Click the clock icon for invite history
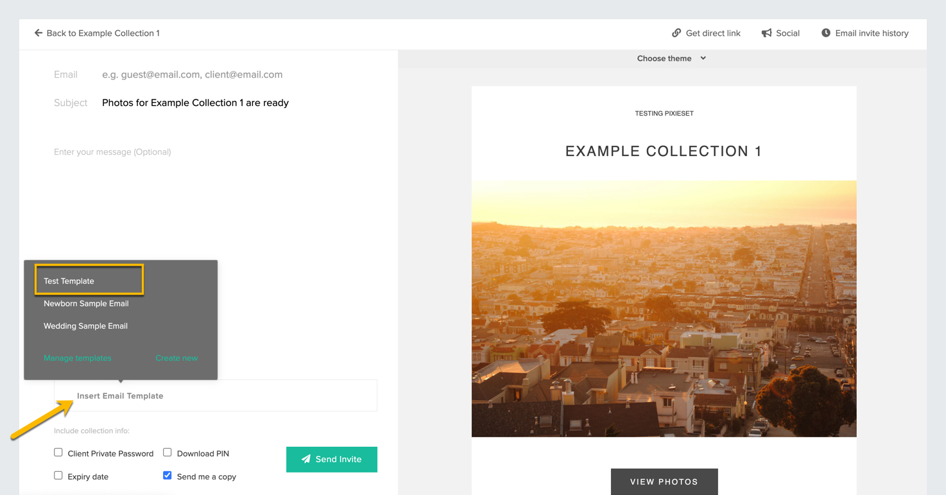This screenshot has width=946, height=495. [826, 33]
